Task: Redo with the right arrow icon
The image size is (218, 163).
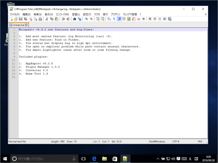Action: pos(68,19)
